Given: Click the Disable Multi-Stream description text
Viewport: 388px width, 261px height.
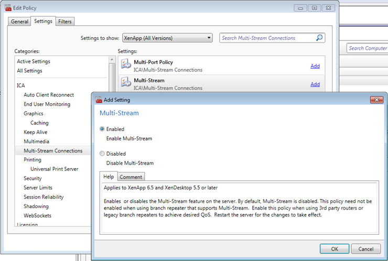Looking at the screenshot, I should coord(130,164).
